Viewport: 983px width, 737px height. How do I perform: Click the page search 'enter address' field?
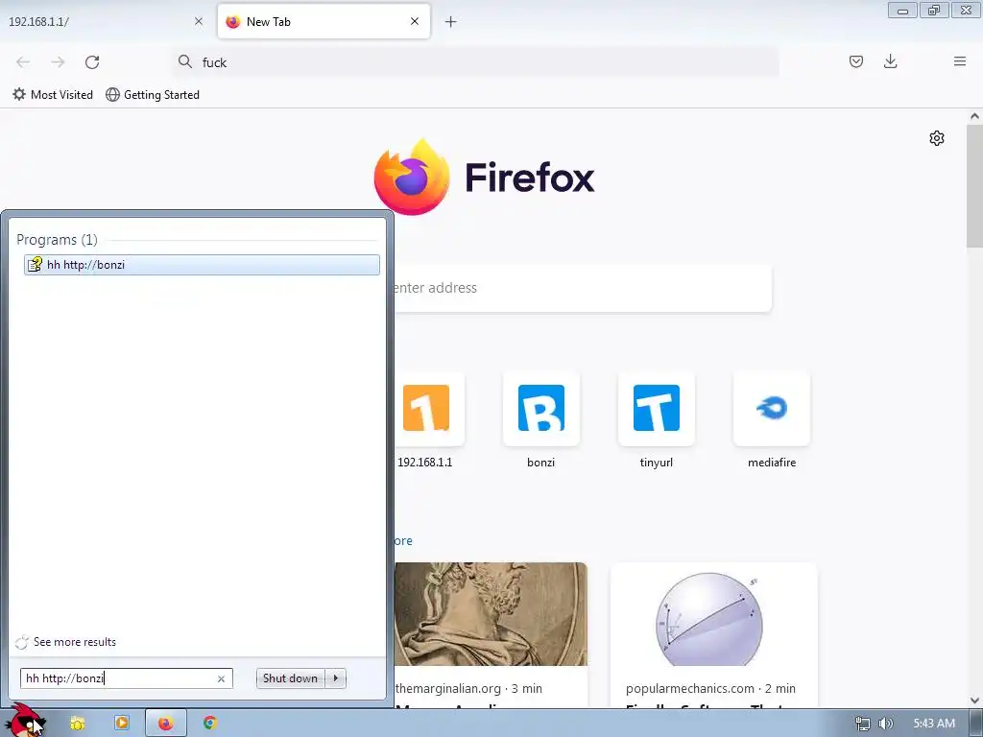583,288
